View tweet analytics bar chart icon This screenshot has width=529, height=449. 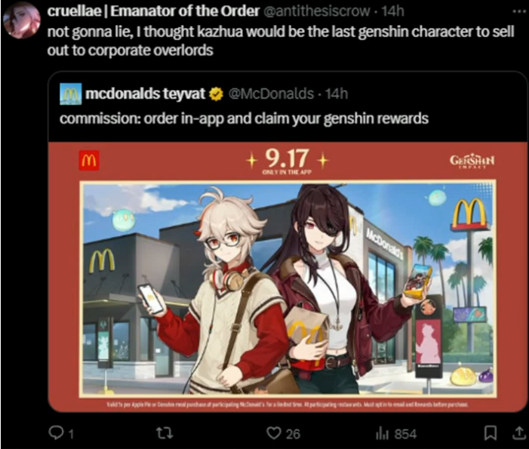[x=380, y=434]
